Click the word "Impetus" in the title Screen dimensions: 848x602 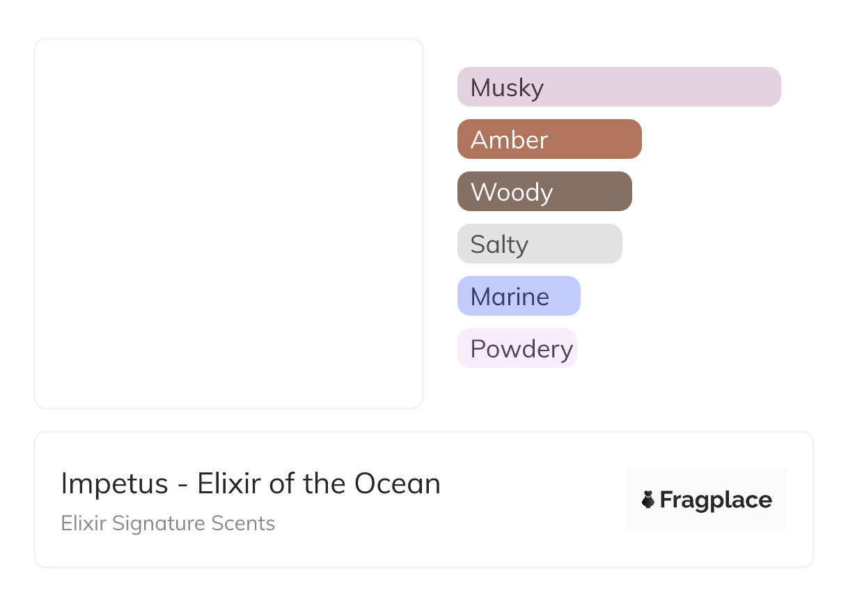115,484
